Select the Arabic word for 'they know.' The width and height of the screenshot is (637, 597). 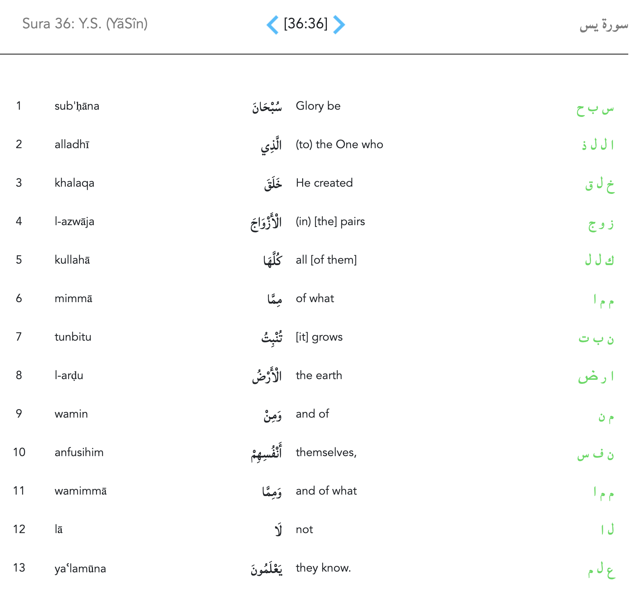(x=266, y=569)
